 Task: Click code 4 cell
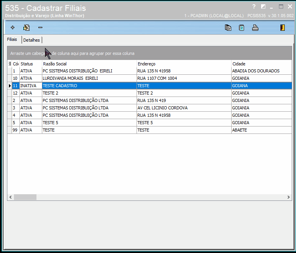click(16, 115)
